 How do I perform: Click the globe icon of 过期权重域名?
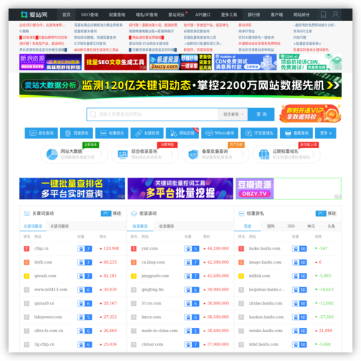264,154
